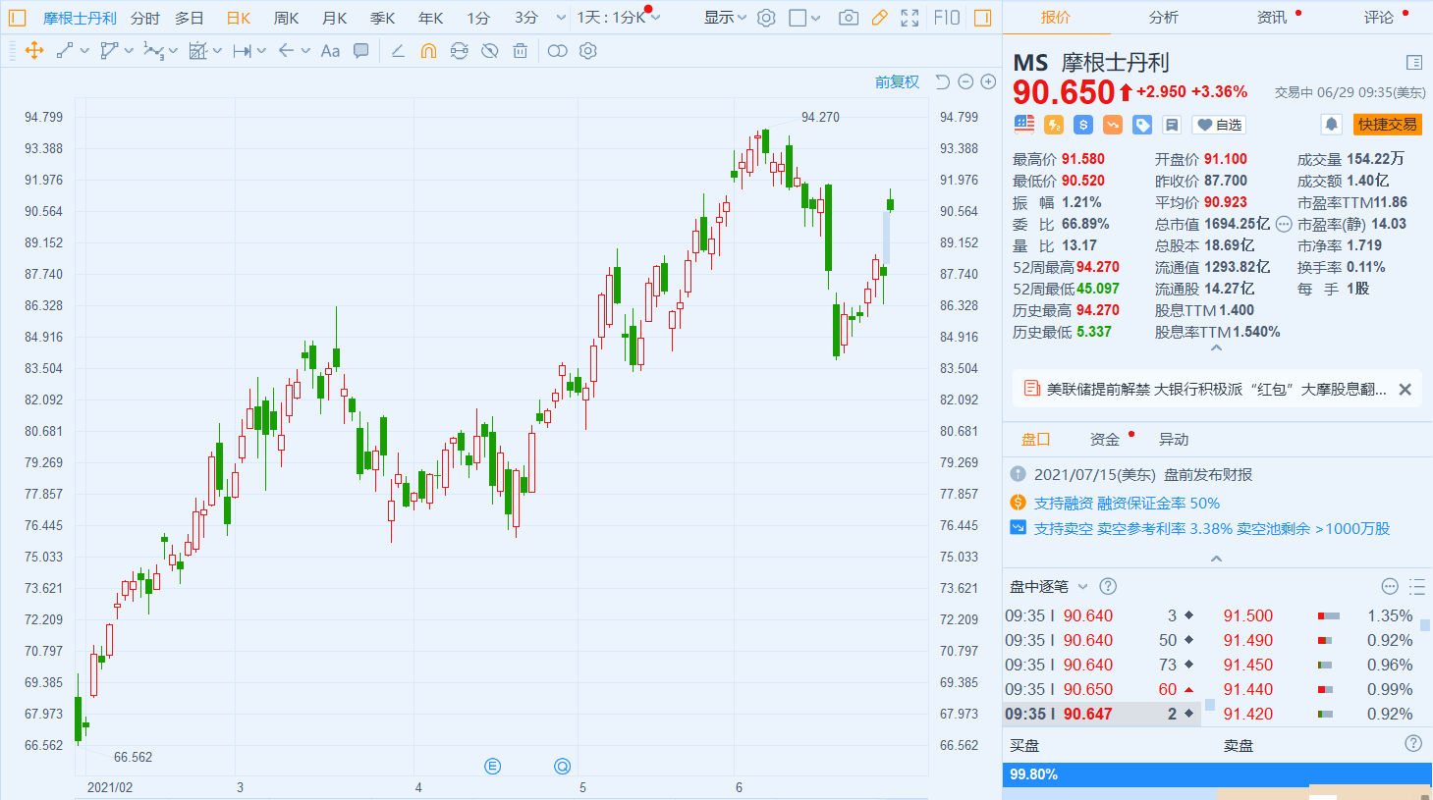The width and height of the screenshot is (1433, 800).
Task: Zoom out the chart with minus icon
Action: (965, 82)
